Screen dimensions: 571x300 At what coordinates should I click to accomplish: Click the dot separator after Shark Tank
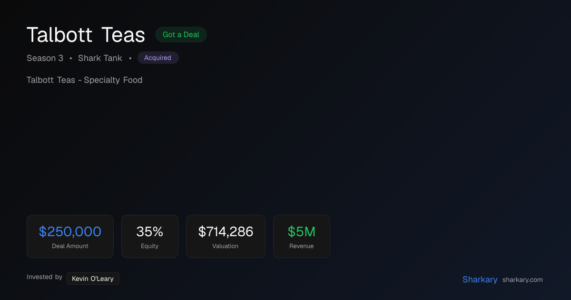pos(130,59)
